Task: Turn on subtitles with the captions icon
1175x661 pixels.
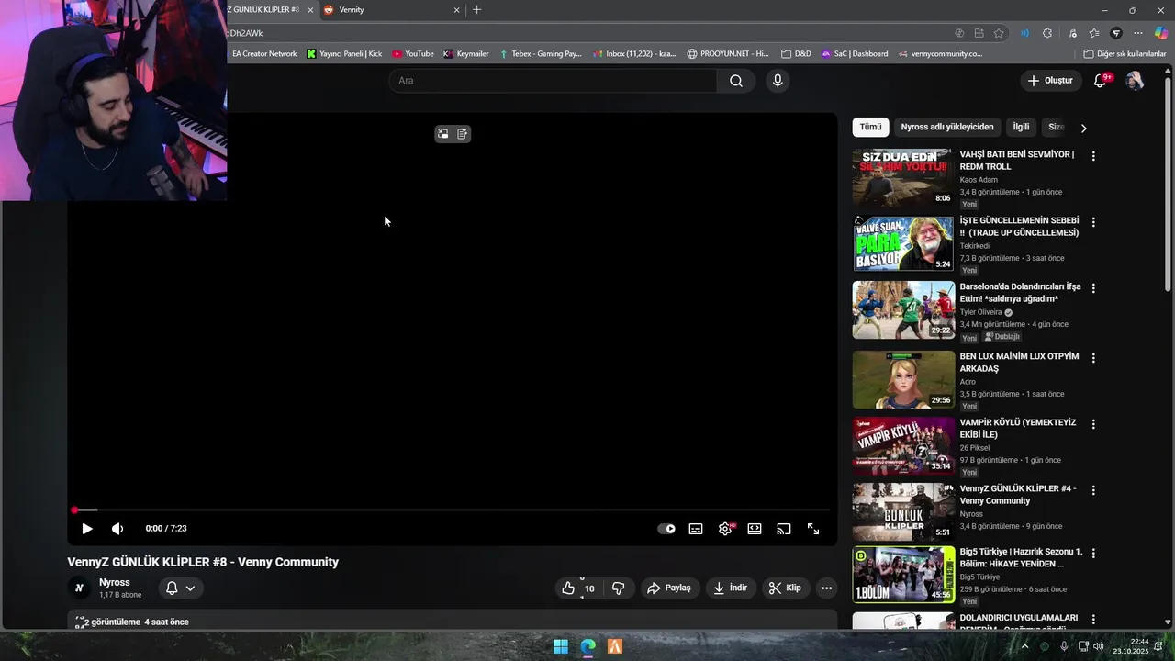Action: [696, 529]
